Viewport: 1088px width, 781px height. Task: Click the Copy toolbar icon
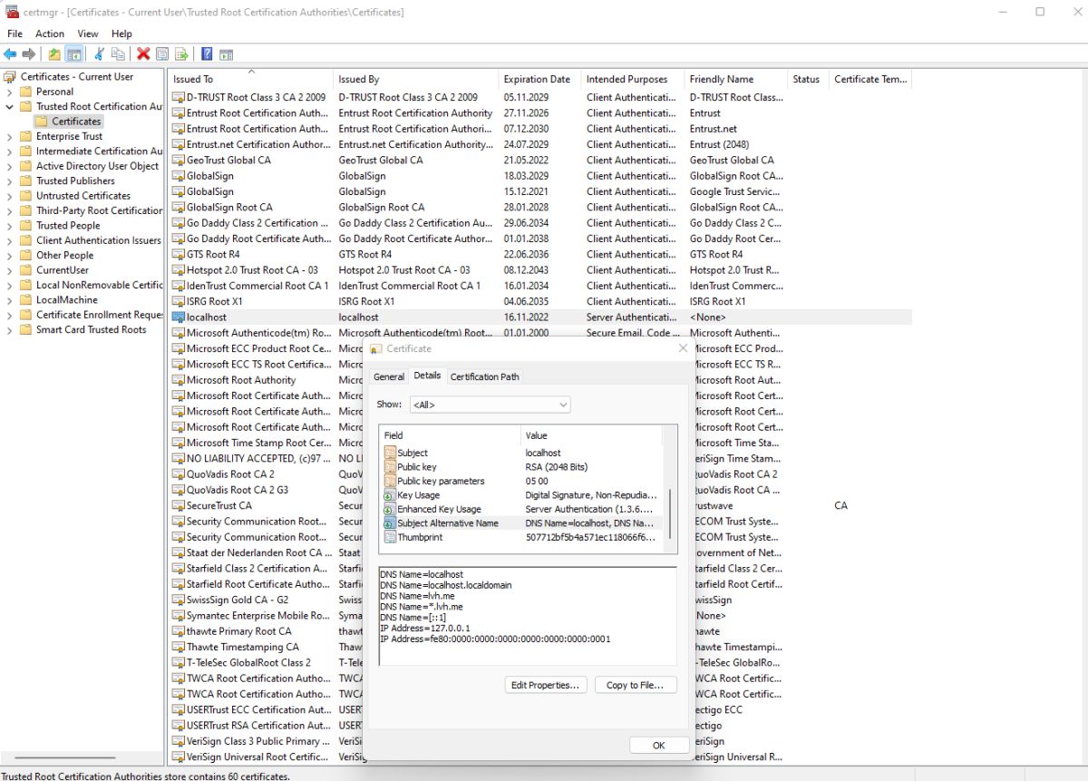(x=118, y=54)
